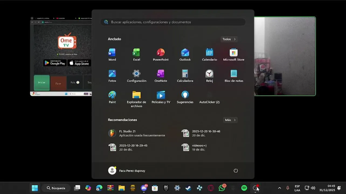
Task: Open Reloj clock app
Action: pyautogui.click(x=209, y=76)
